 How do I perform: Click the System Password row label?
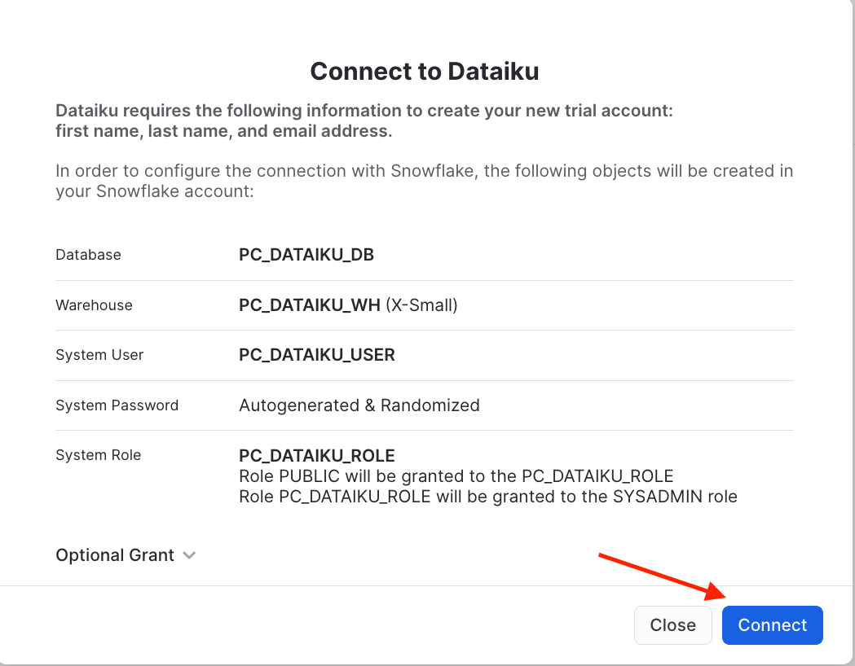[117, 405]
